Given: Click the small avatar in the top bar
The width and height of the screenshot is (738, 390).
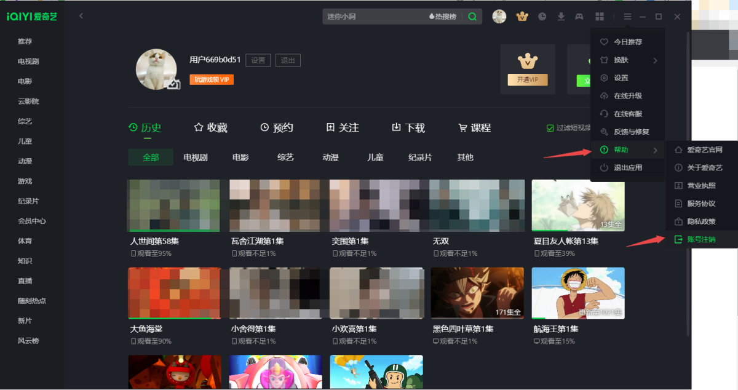Looking at the screenshot, I should [x=499, y=17].
